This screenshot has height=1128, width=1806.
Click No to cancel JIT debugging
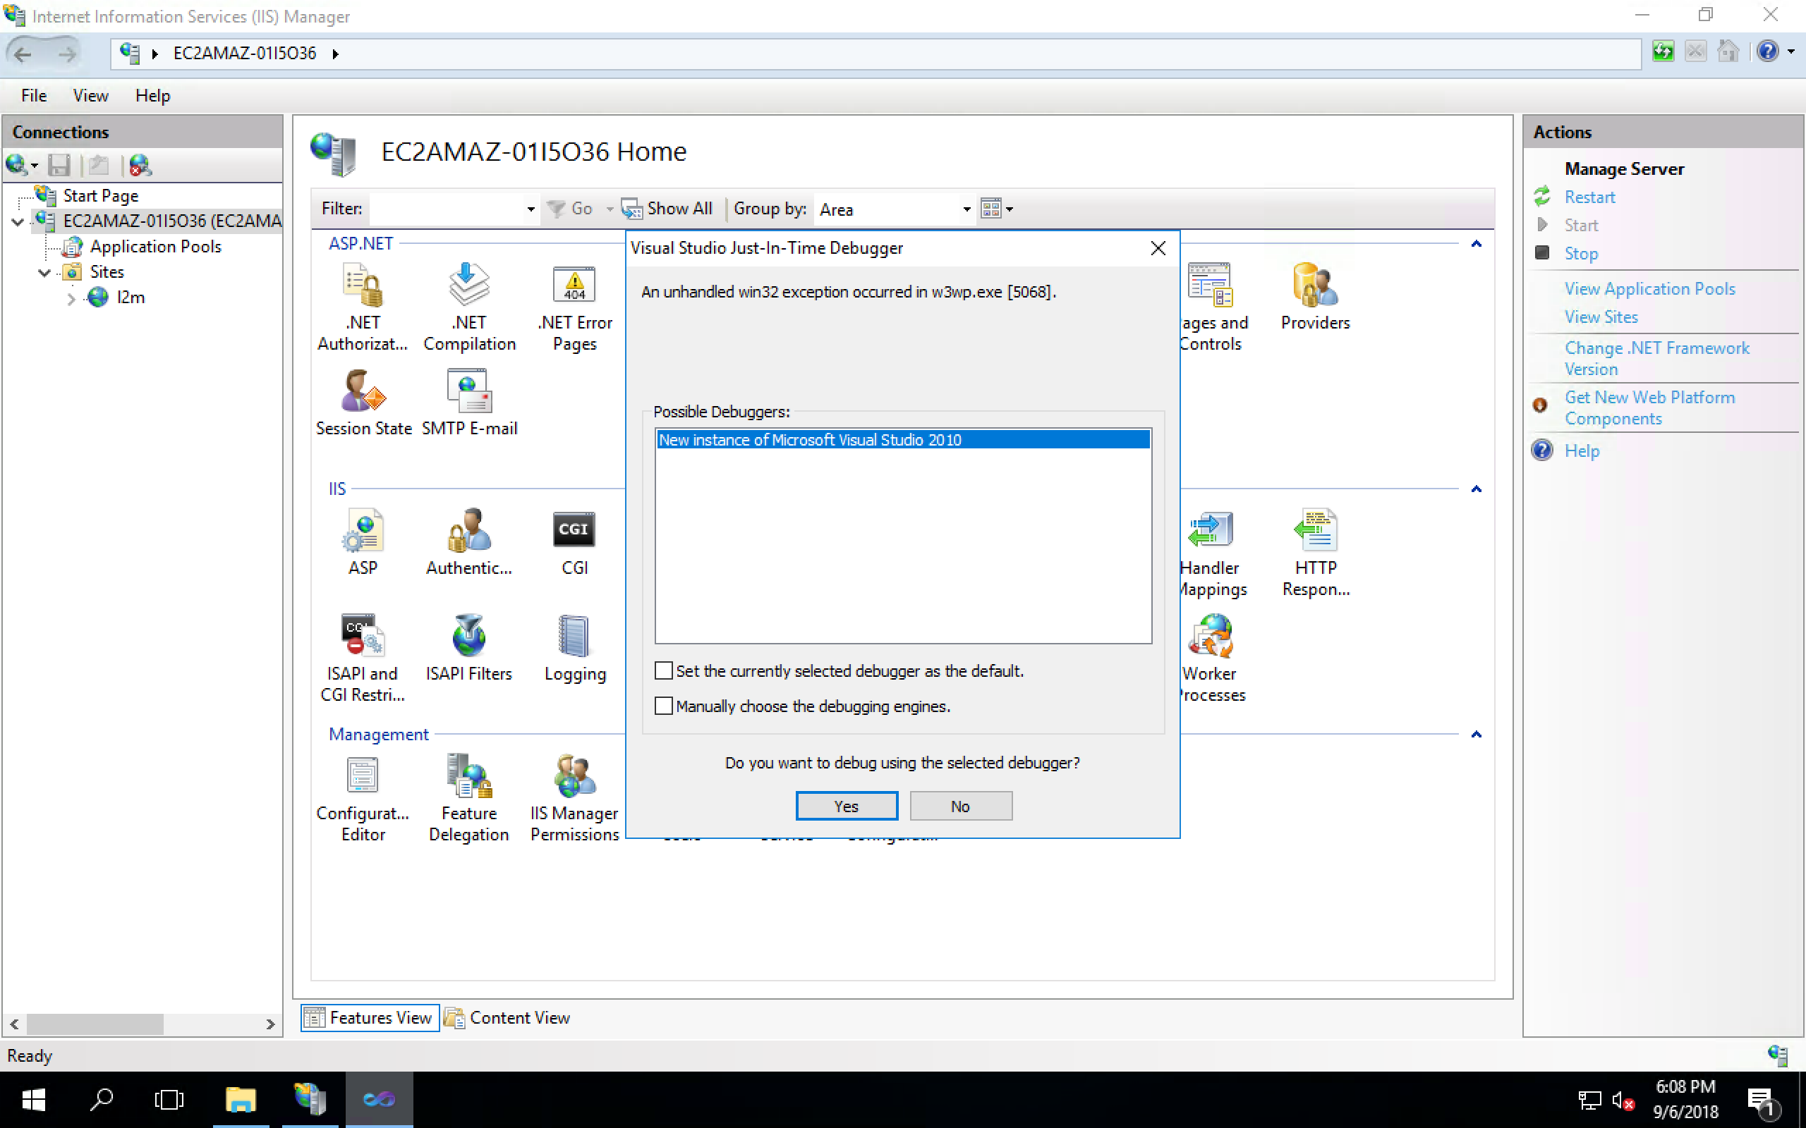959,806
